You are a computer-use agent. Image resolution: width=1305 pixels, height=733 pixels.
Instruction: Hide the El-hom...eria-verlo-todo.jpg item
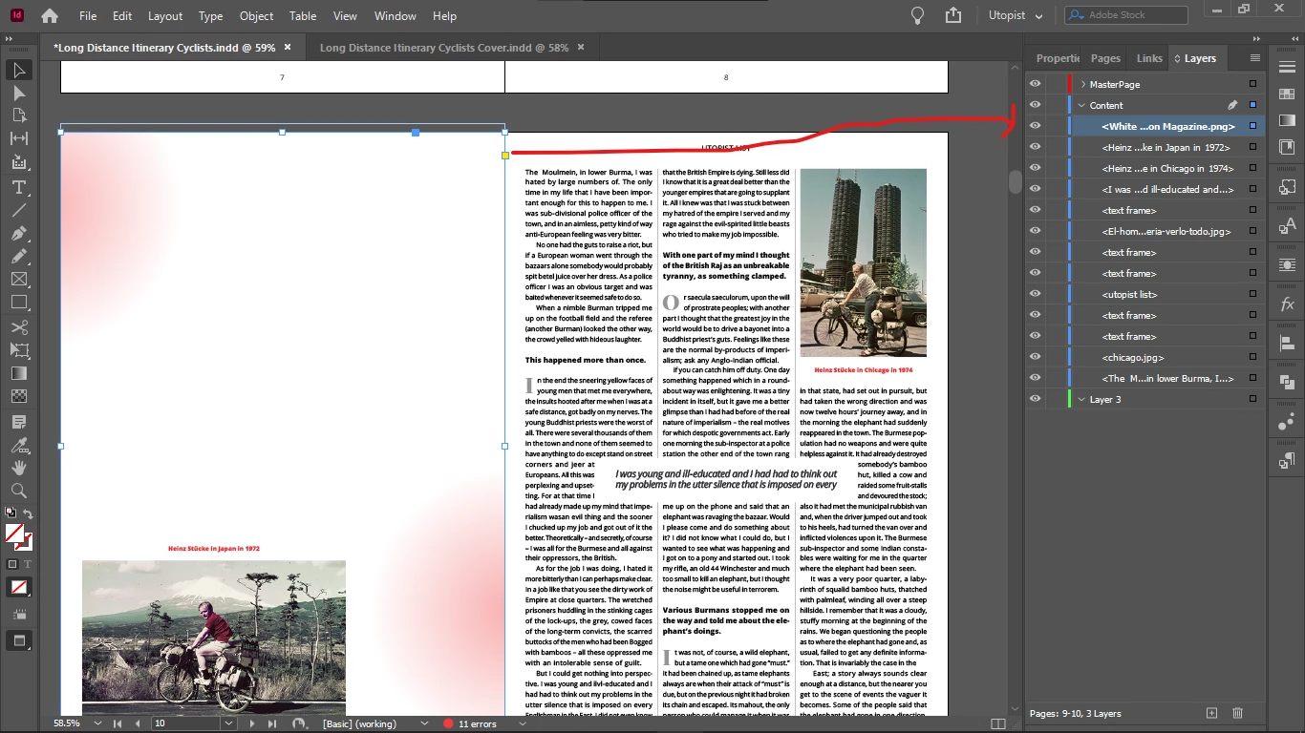click(x=1035, y=231)
